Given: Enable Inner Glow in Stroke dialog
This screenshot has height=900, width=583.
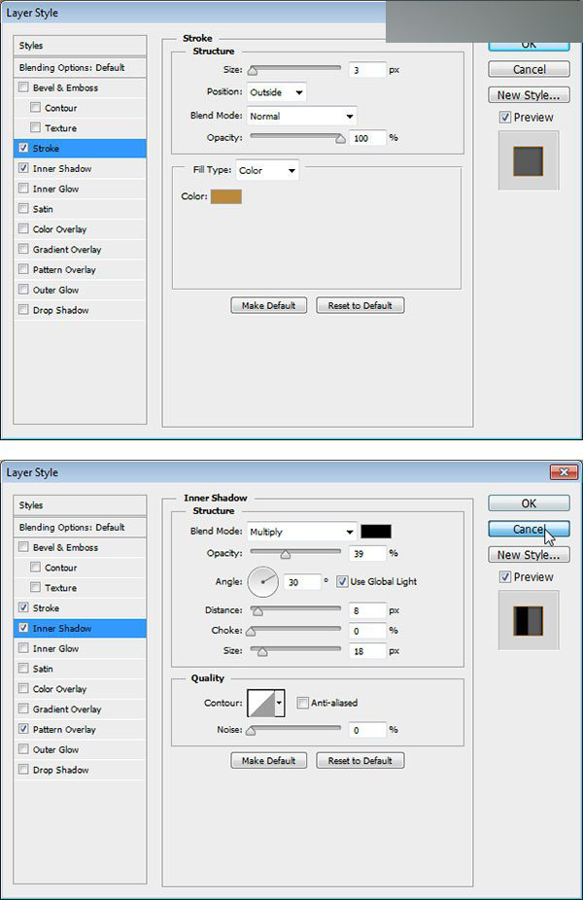Looking at the screenshot, I should click(x=23, y=189).
